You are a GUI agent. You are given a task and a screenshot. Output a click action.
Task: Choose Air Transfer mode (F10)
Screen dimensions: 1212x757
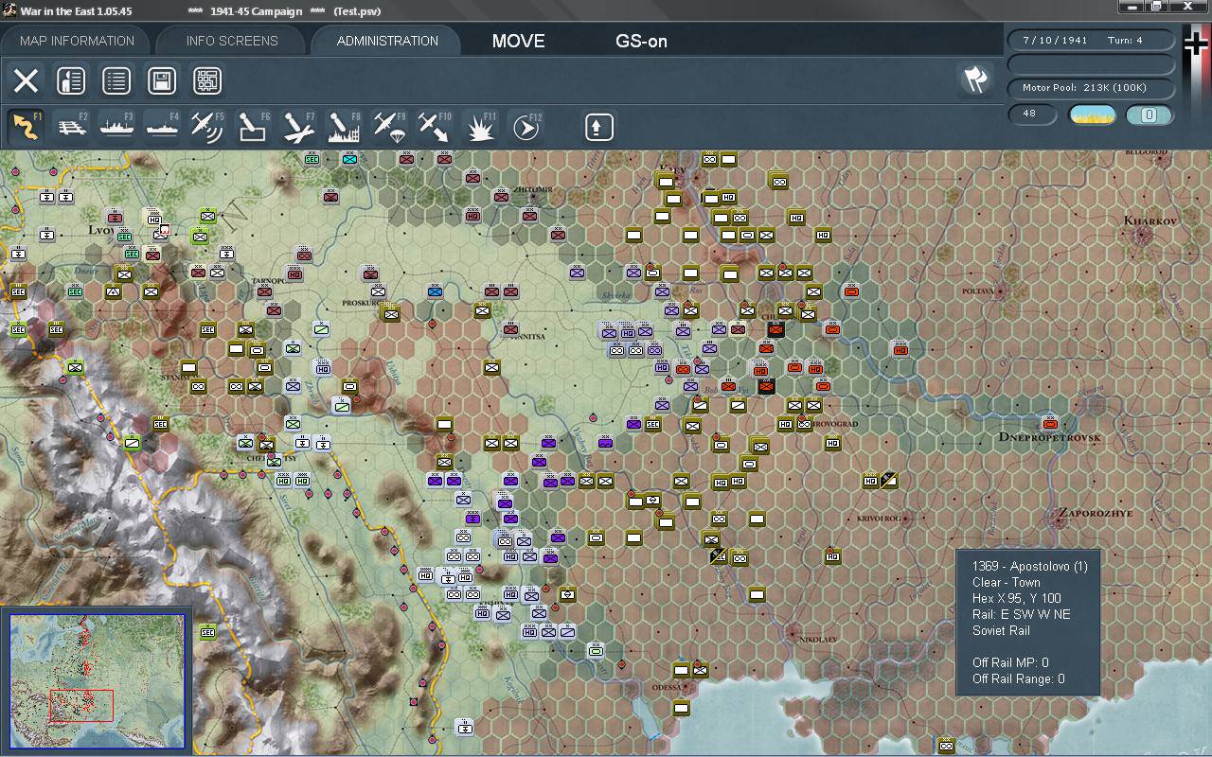coord(435,127)
